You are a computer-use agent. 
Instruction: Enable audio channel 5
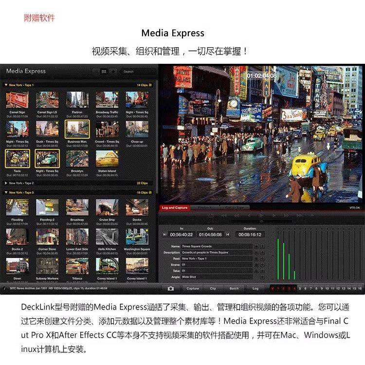[300, 289]
